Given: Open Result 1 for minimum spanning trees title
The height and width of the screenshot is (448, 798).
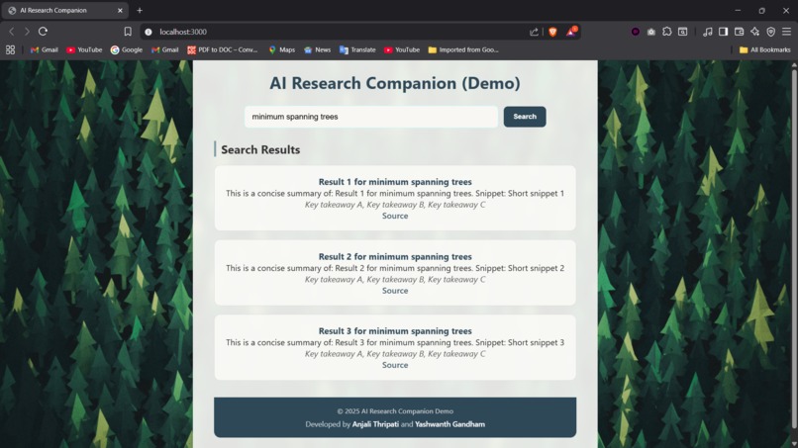Looking at the screenshot, I should point(395,182).
